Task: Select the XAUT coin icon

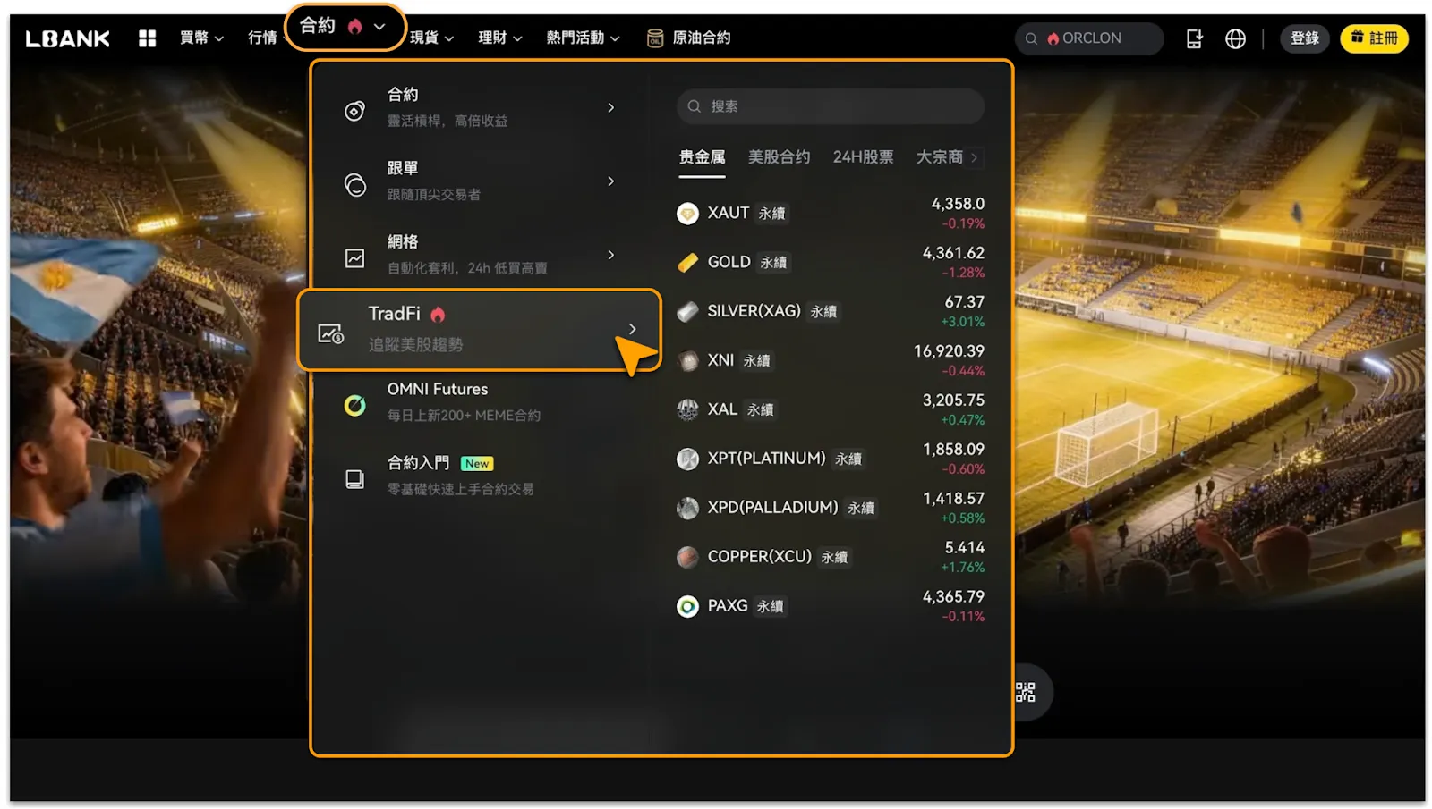Action: click(x=687, y=214)
